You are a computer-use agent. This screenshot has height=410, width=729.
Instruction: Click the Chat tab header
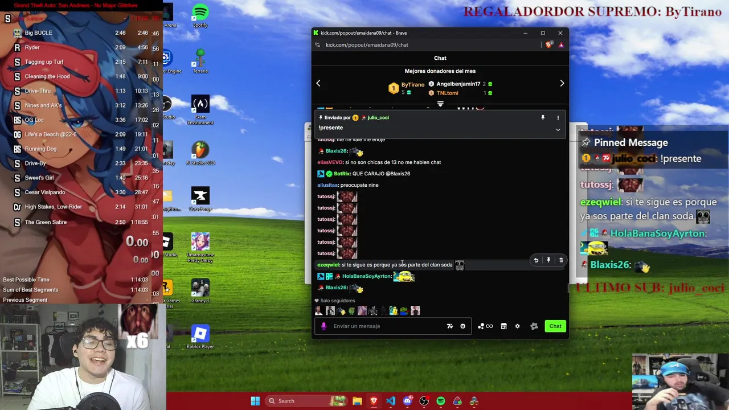click(440, 58)
